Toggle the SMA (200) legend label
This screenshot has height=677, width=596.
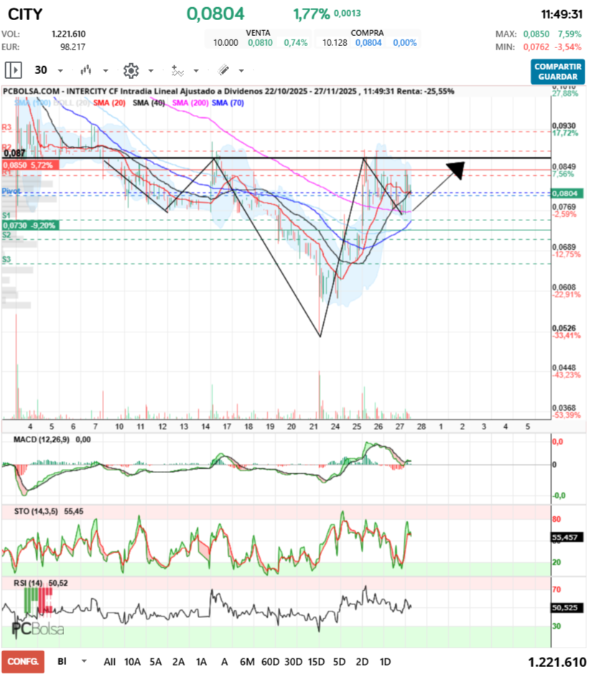coord(190,103)
